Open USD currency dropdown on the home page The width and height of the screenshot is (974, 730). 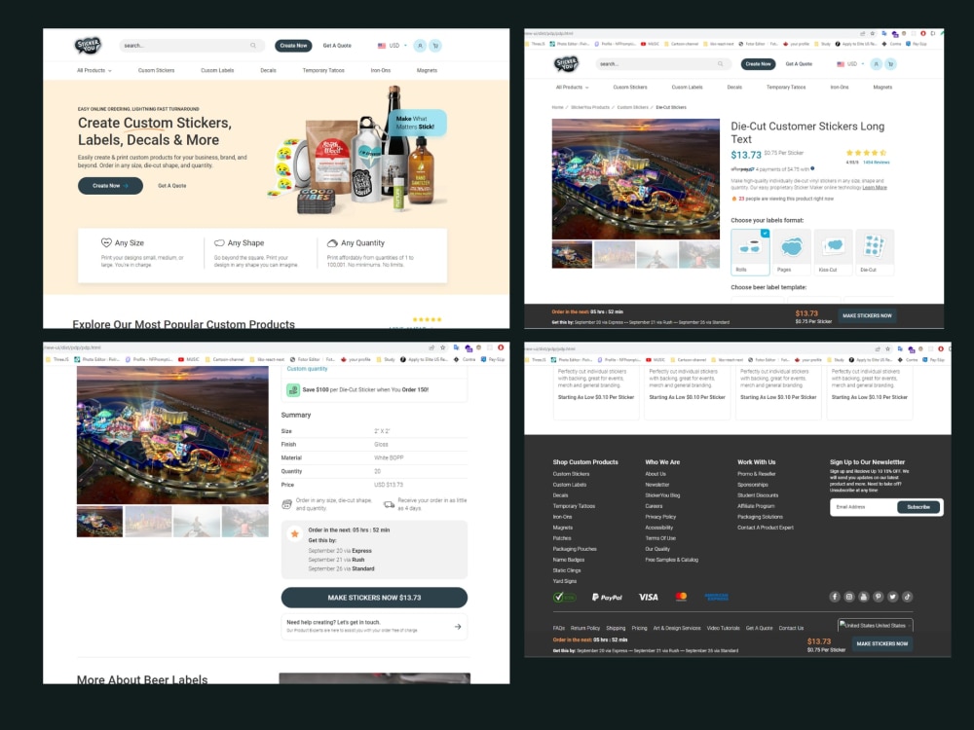[x=393, y=46]
